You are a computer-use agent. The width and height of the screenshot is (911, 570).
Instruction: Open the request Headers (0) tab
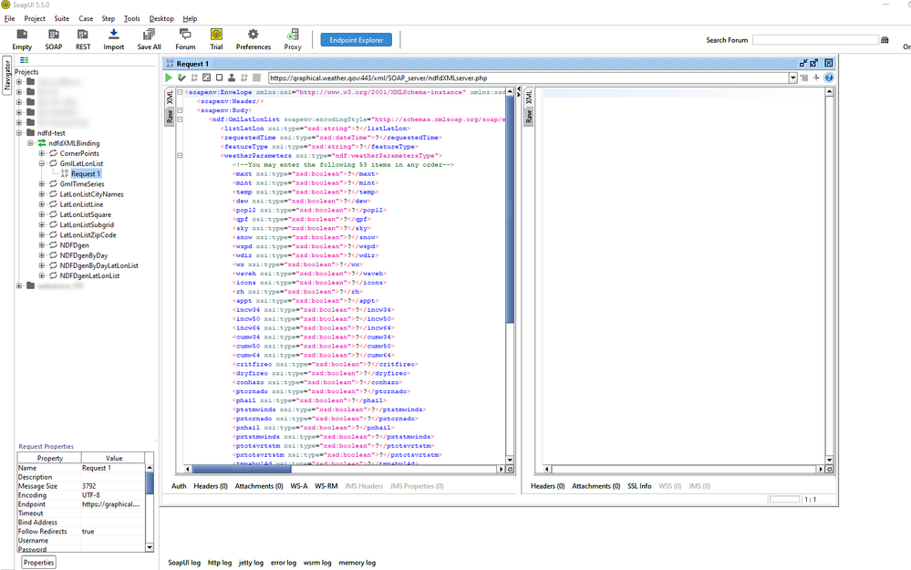point(212,486)
